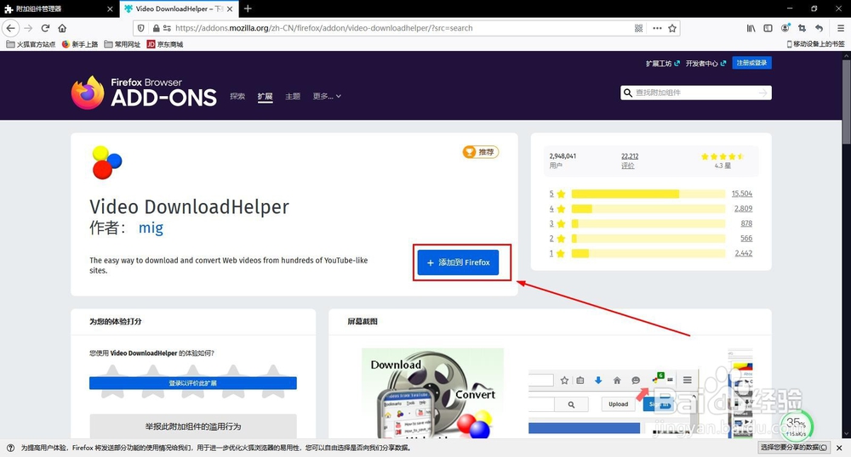This screenshot has height=457, width=851.
Task: Click the 2,948,041 用户 count
Action: pos(563,161)
